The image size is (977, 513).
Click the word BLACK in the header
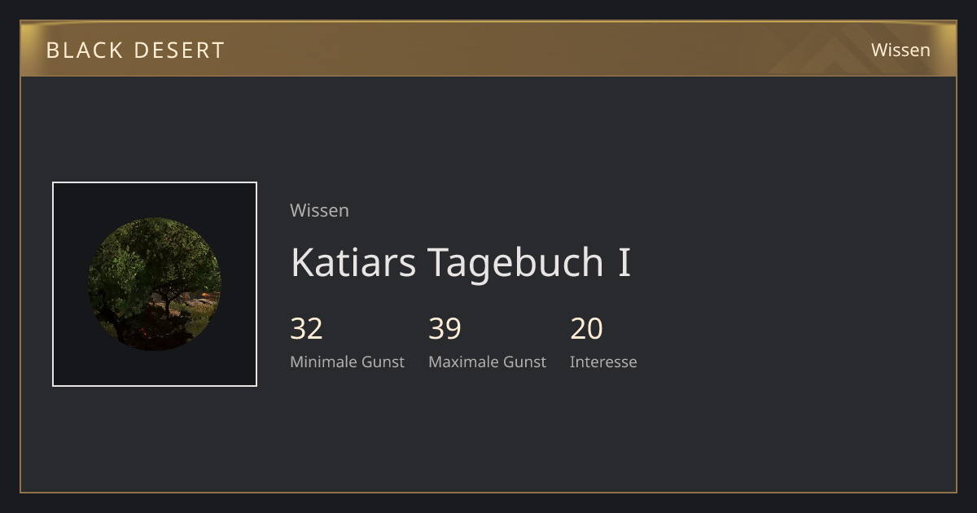tap(83, 50)
